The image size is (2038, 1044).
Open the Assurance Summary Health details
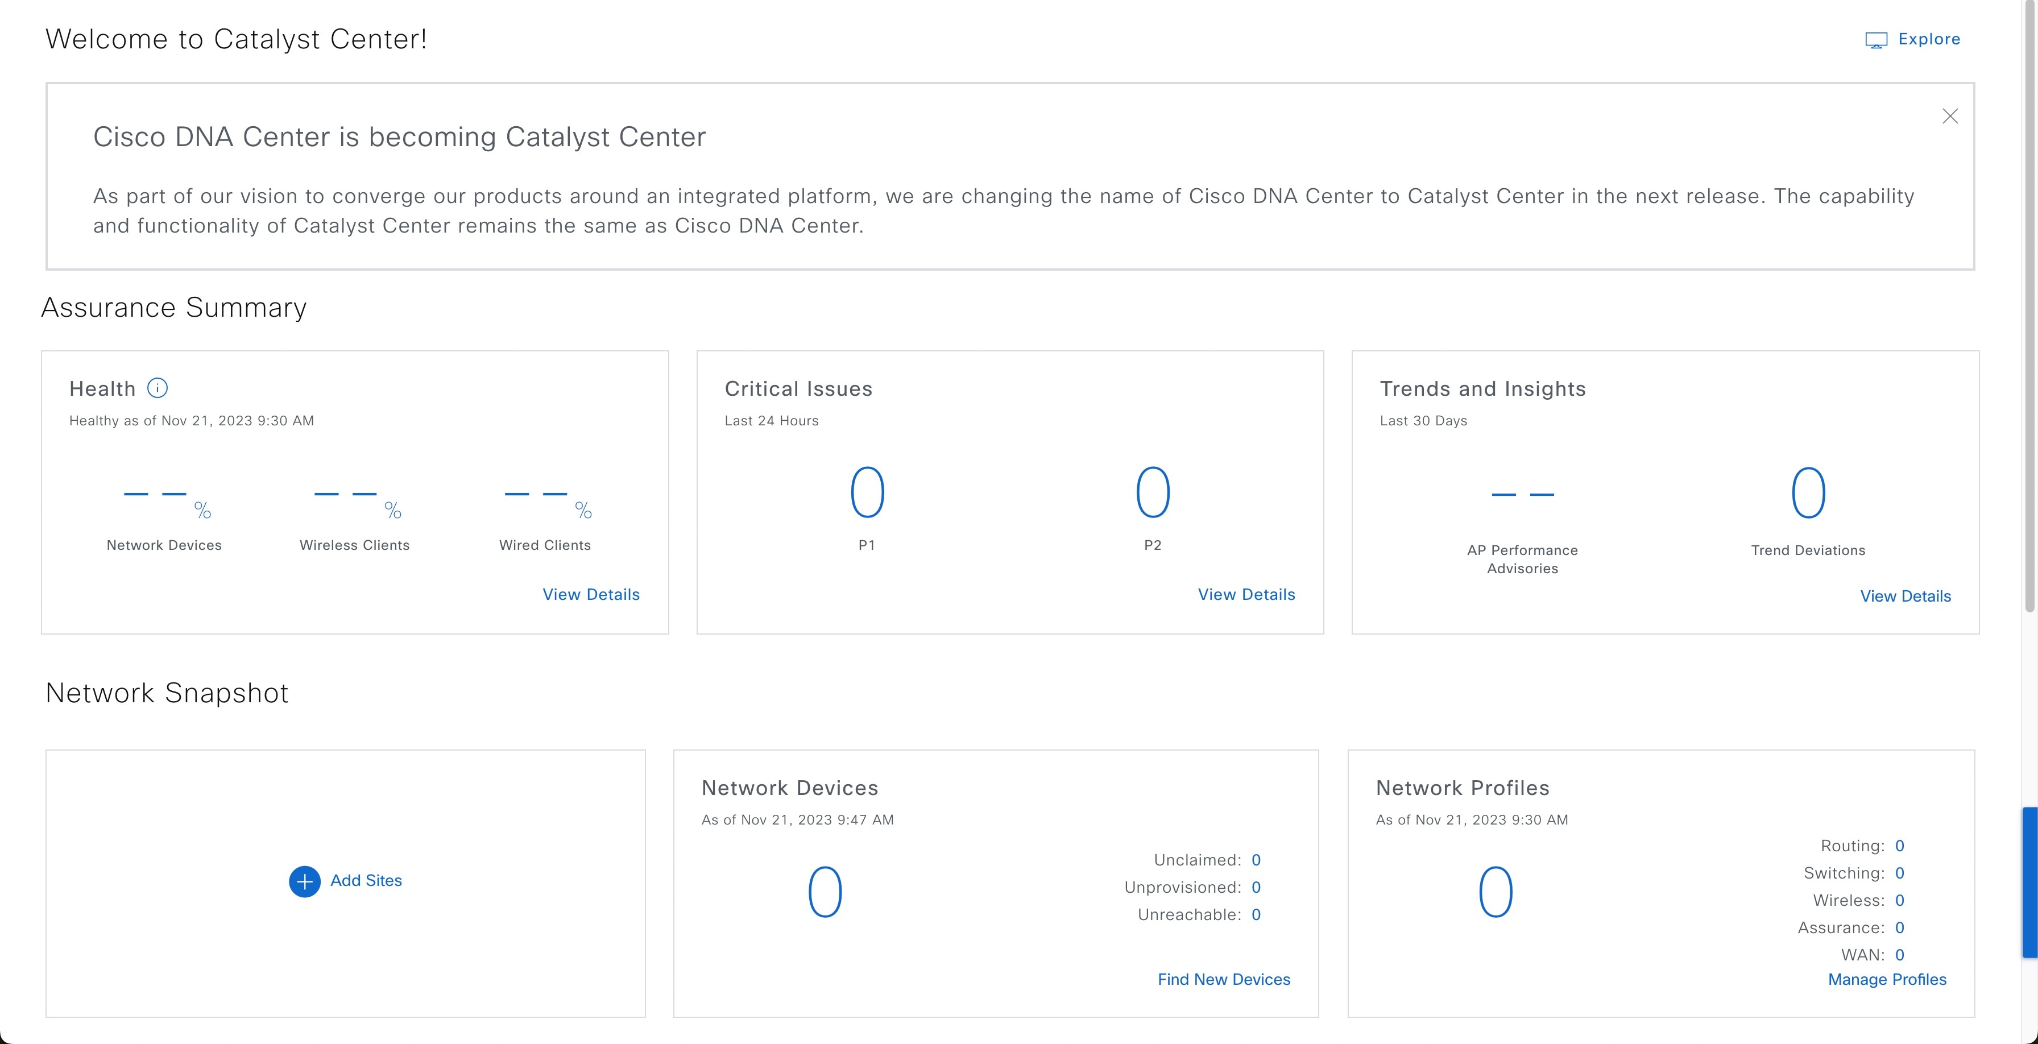591,594
